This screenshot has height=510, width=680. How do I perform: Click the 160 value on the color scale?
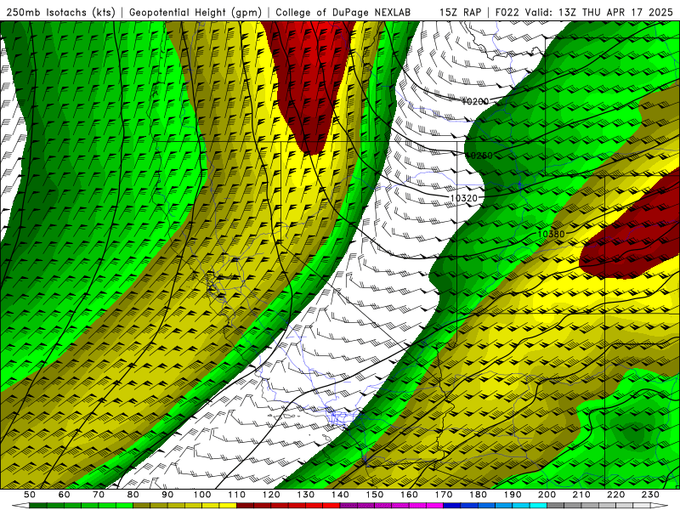(x=409, y=495)
